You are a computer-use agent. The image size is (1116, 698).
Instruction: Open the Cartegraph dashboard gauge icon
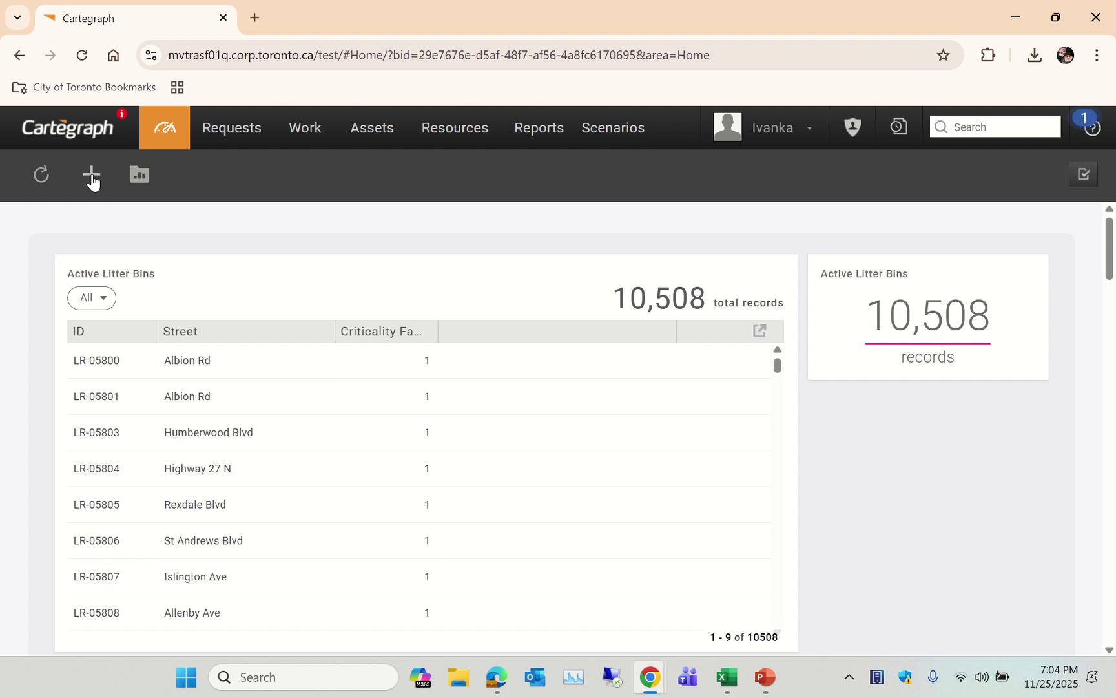coord(164,127)
